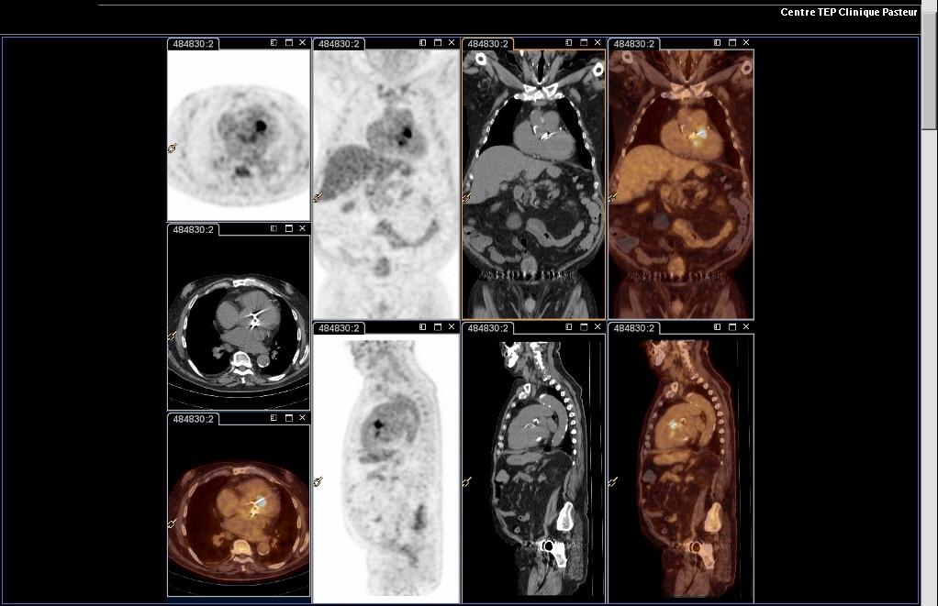
Task: Click the marker icon on the axial fused image edge
Action: pyautogui.click(x=173, y=524)
